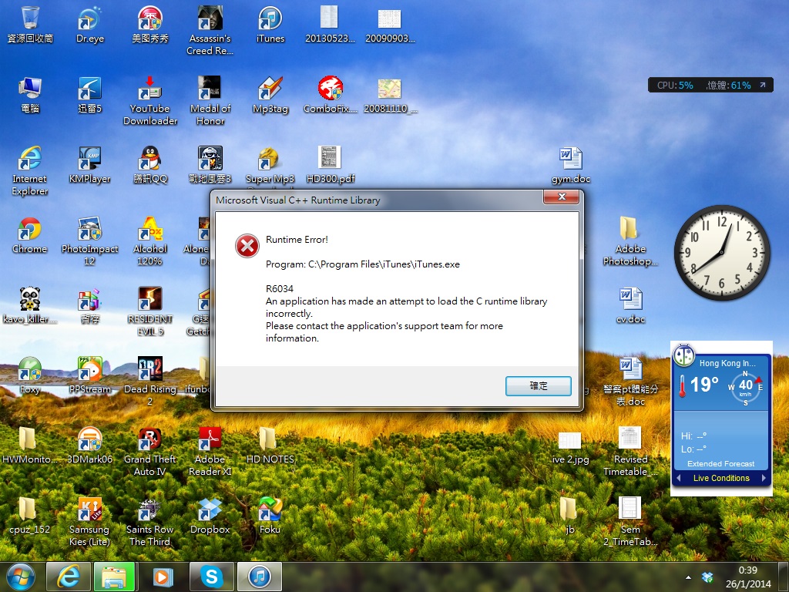This screenshot has width=789, height=592.
Task: Open the Recycle Bin desktop icon
Action: coord(30,24)
